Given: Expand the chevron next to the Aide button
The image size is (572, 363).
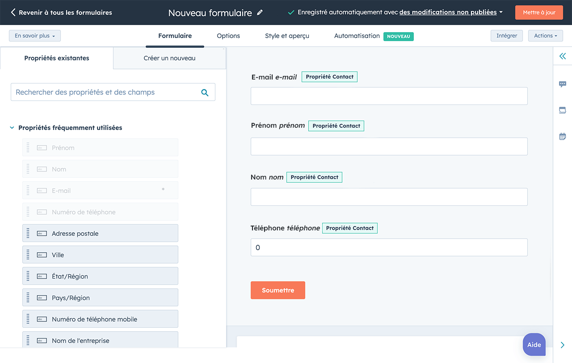Looking at the screenshot, I should click(x=562, y=345).
